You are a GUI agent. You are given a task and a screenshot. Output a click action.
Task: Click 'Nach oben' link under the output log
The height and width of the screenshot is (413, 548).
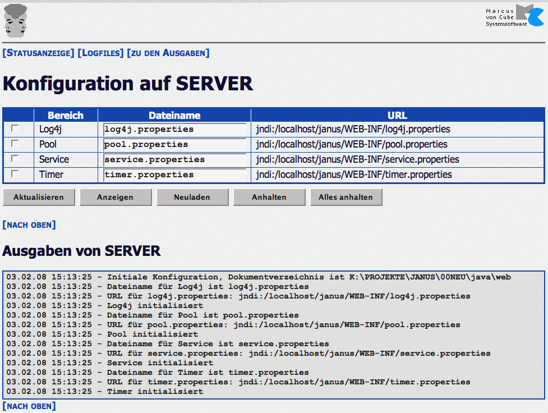coord(29,406)
